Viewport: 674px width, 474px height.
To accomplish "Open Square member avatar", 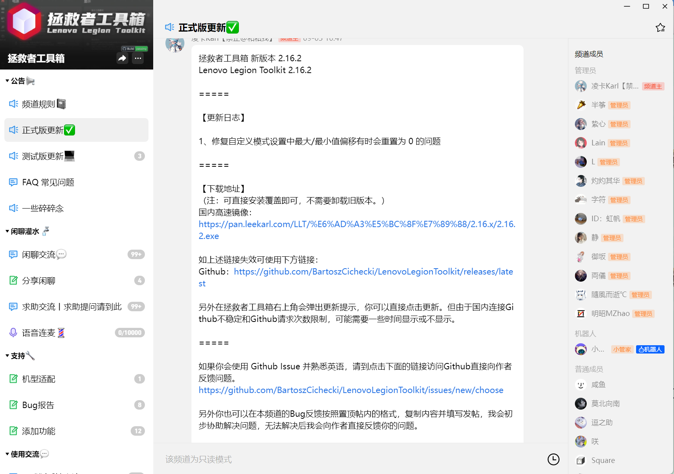I will point(581,461).
